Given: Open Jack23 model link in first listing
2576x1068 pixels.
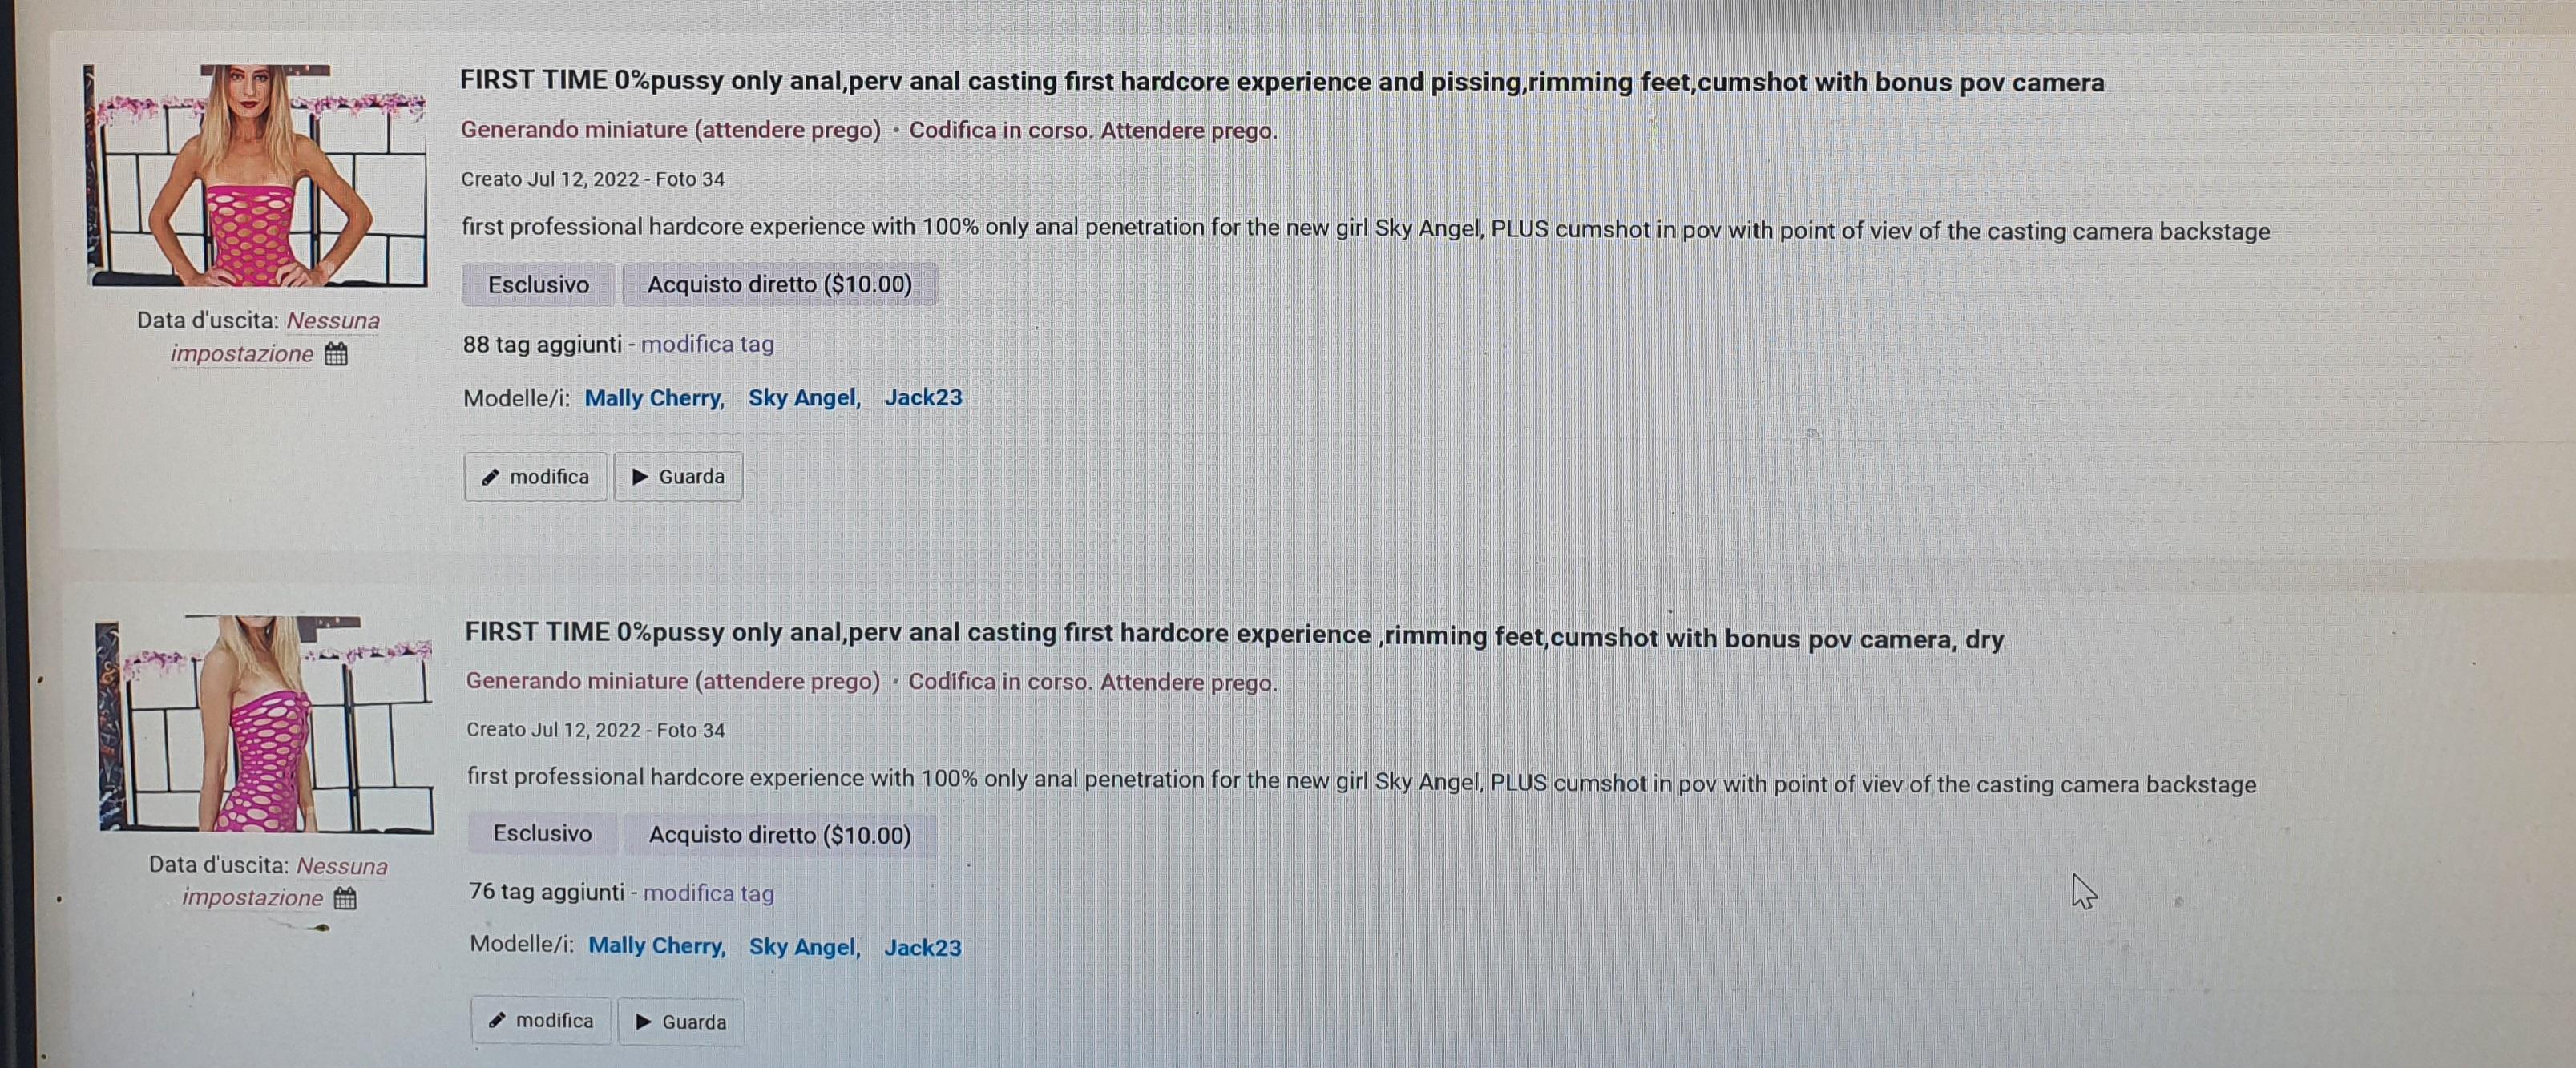Looking at the screenshot, I should coord(923,397).
